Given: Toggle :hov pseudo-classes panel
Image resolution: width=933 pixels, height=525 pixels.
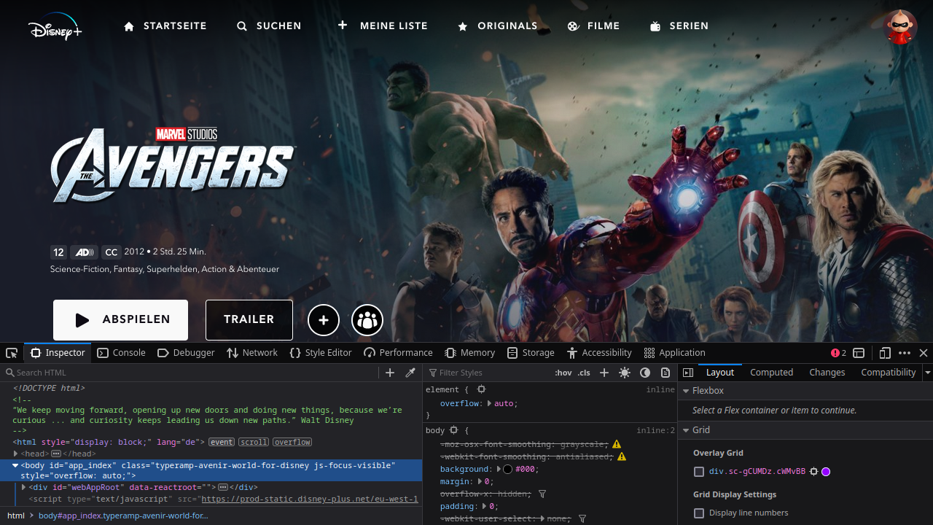Looking at the screenshot, I should pos(563,373).
